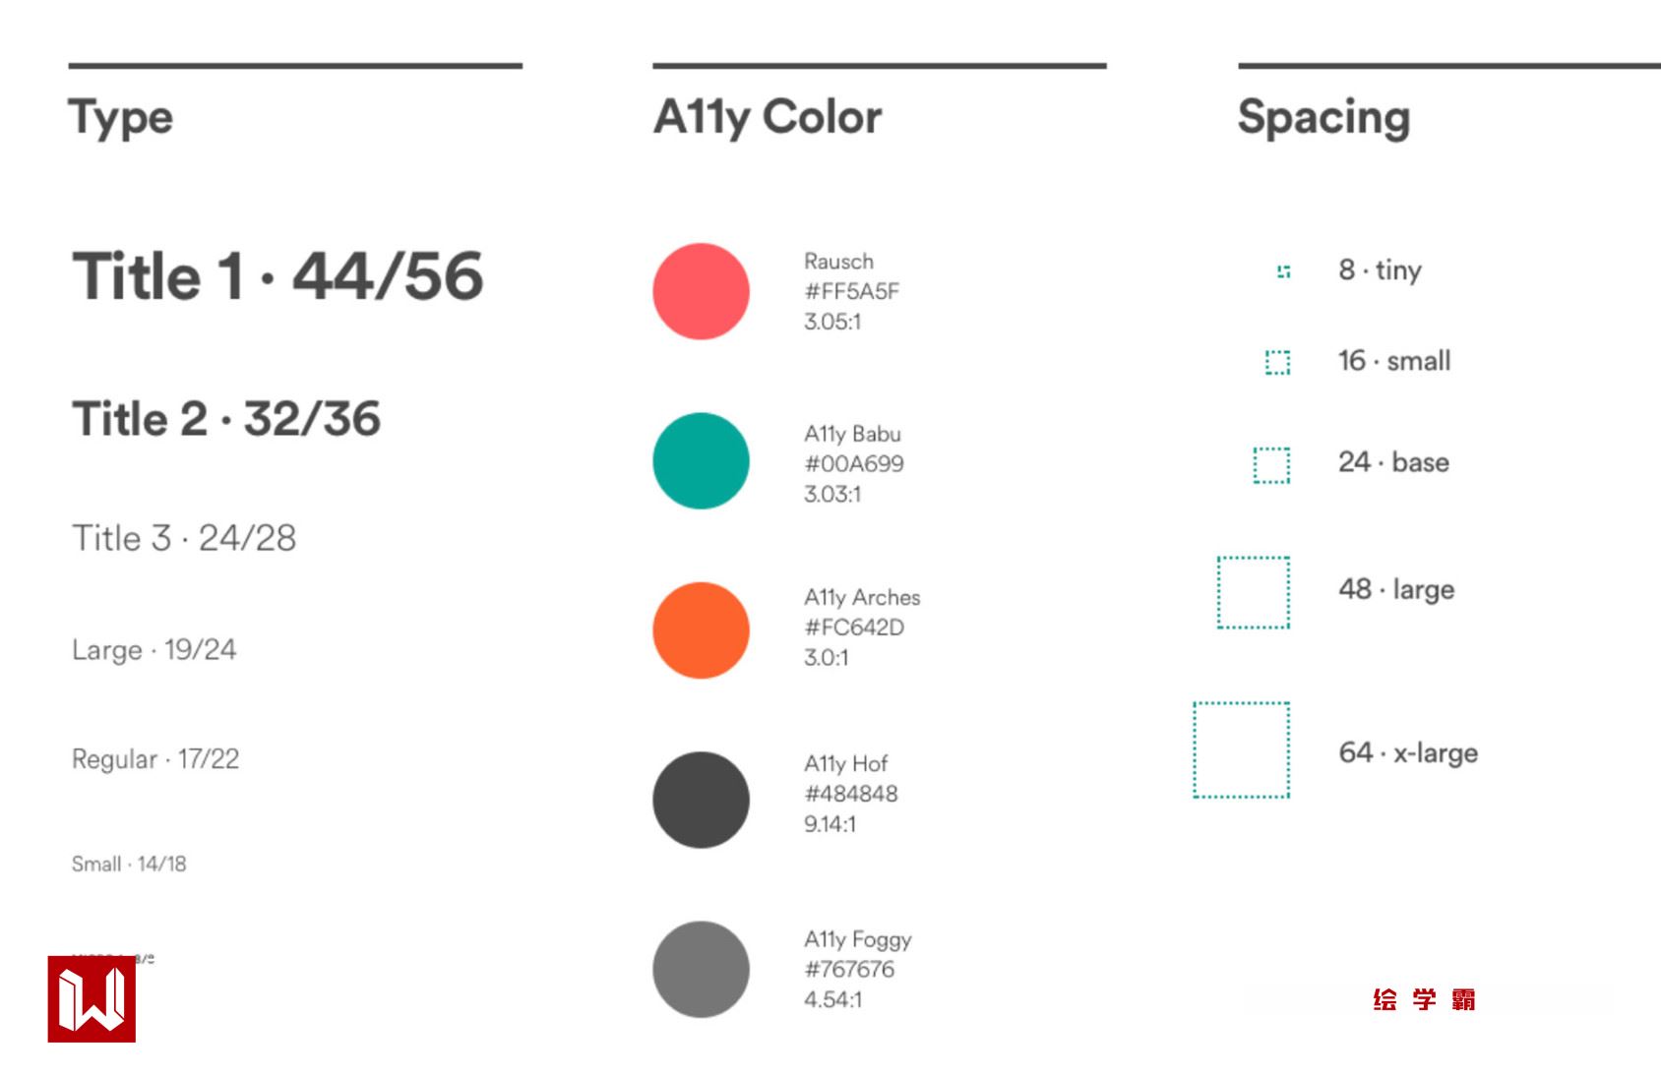The image size is (1661, 1076).
Task: Click the 16 small spacing square icon
Action: click(1277, 363)
